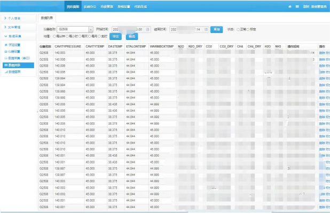Open the start time calendar picker icon
This screenshot has height=214, width=330.
tap(148, 29)
